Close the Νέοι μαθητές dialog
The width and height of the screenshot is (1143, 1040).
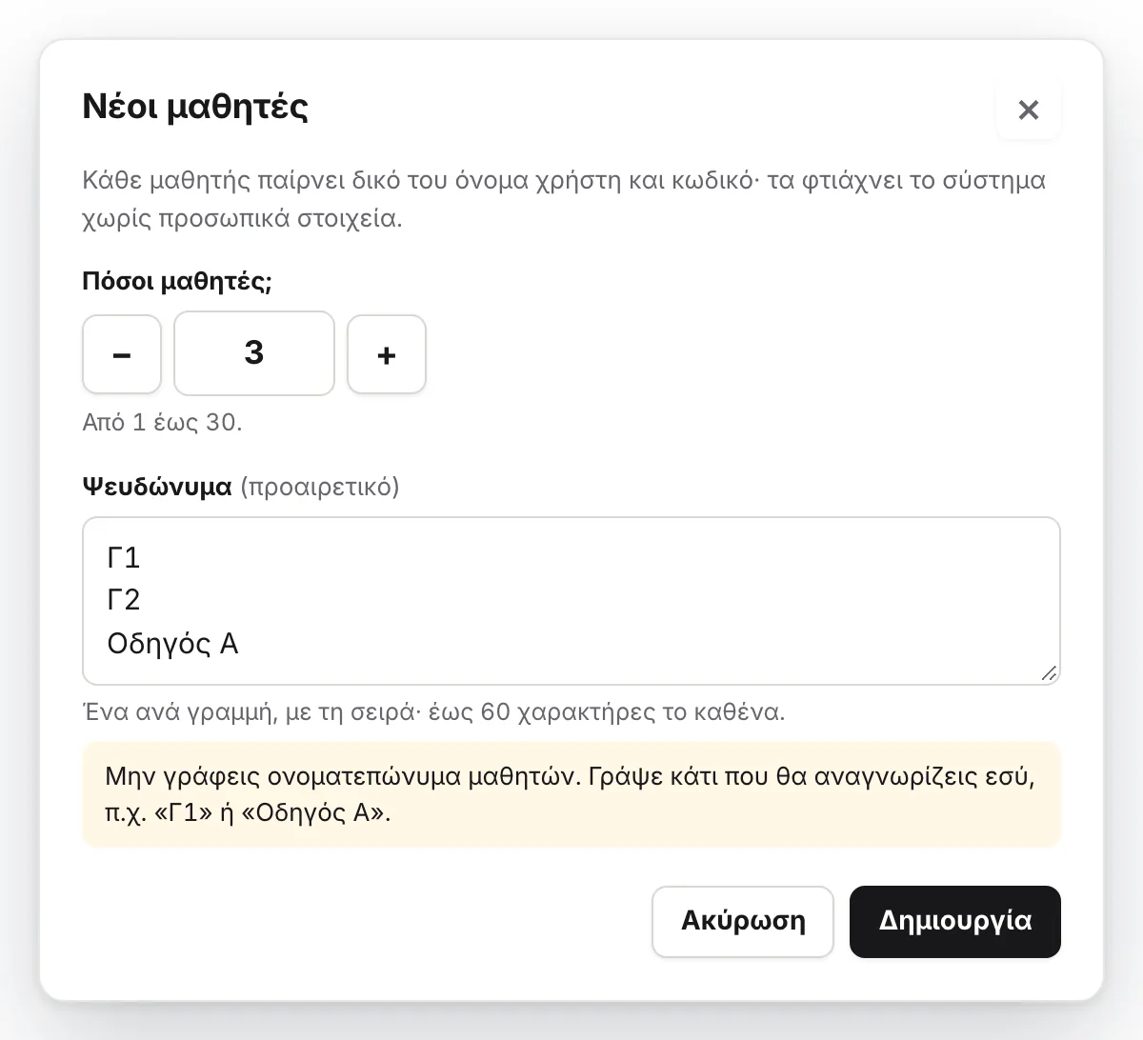(1028, 110)
